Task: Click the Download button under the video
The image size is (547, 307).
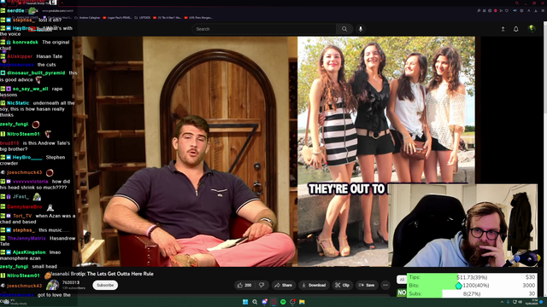Action: coord(314,285)
